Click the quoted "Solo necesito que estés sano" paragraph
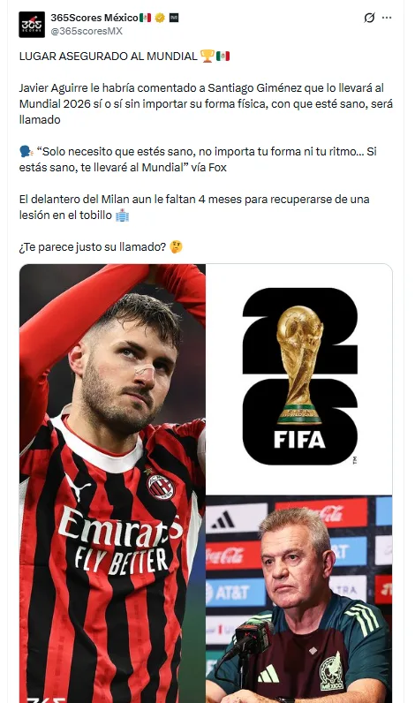This screenshot has height=703, width=415. [x=198, y=160]
